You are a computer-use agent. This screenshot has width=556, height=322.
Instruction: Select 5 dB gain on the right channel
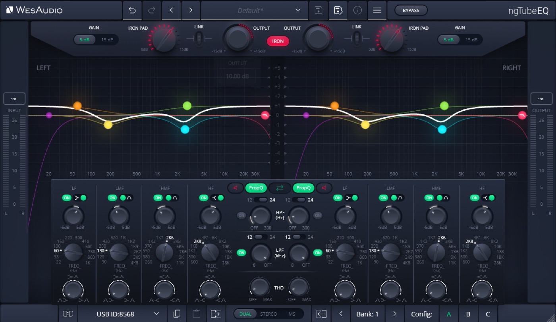tap(449, 40)
